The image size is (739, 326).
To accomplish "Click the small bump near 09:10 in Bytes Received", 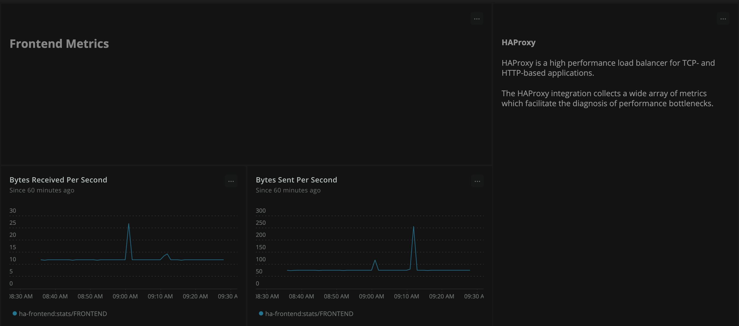I will (x=167, y=254).
